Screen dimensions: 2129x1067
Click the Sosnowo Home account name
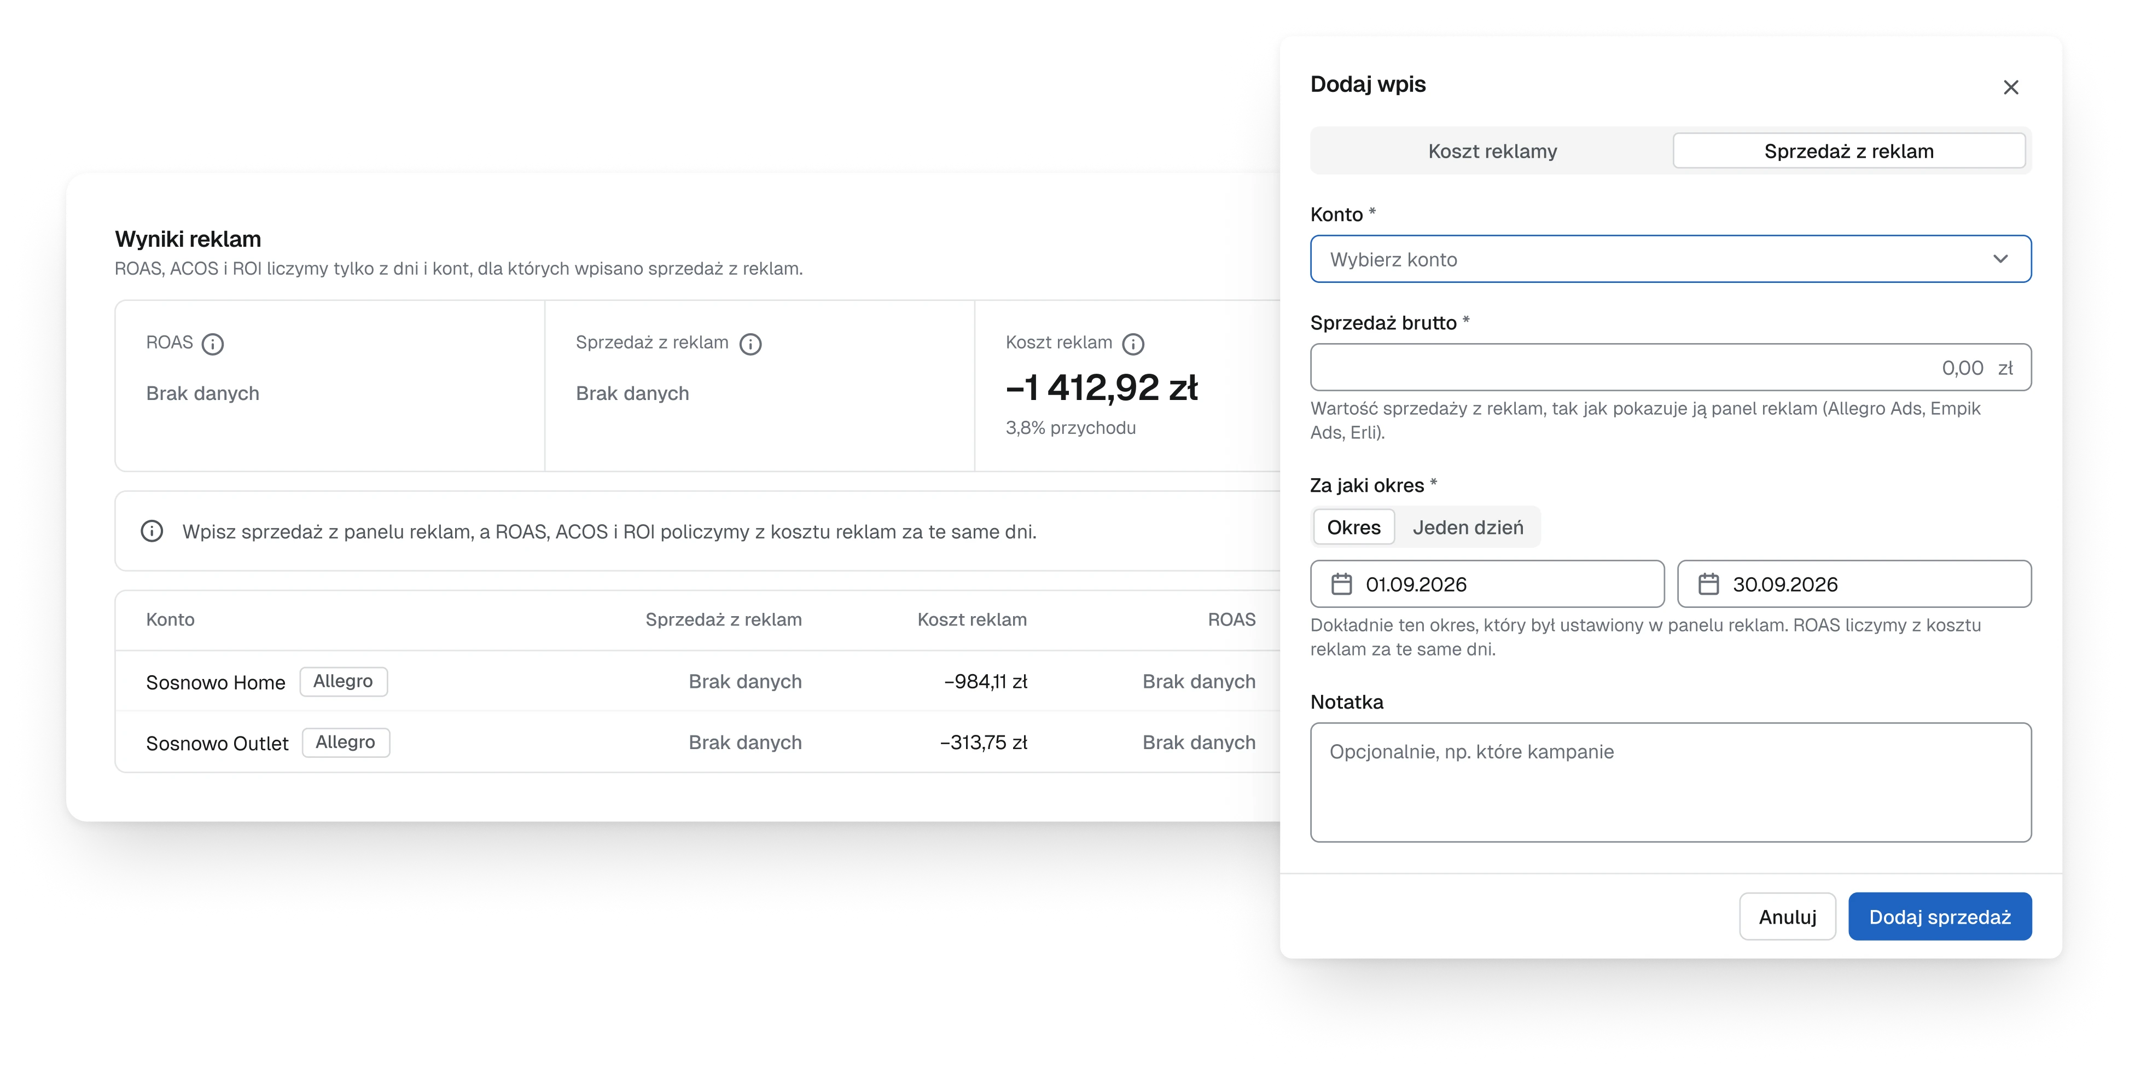(216, 683)
